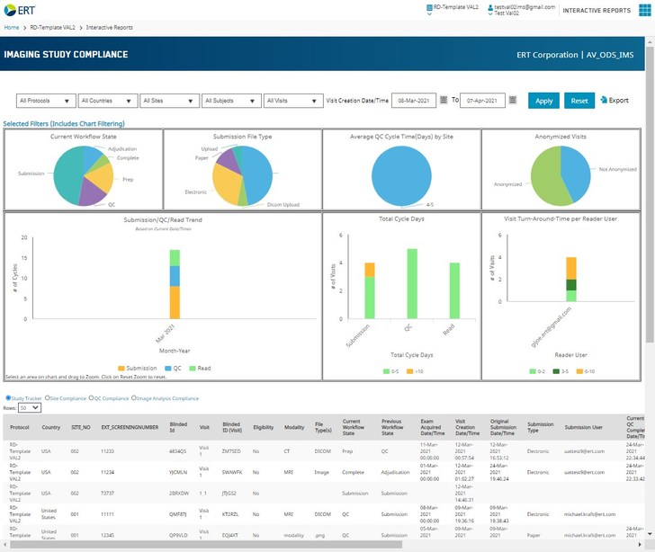The image size is (655, 552).
Task: Click RD-Template VAL2 breadcrumb
Action: point(52,27)
